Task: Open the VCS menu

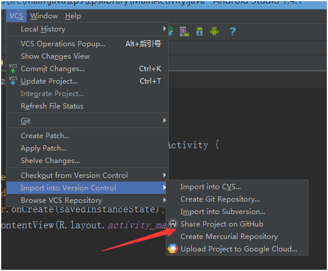Action: coord(17,16)
